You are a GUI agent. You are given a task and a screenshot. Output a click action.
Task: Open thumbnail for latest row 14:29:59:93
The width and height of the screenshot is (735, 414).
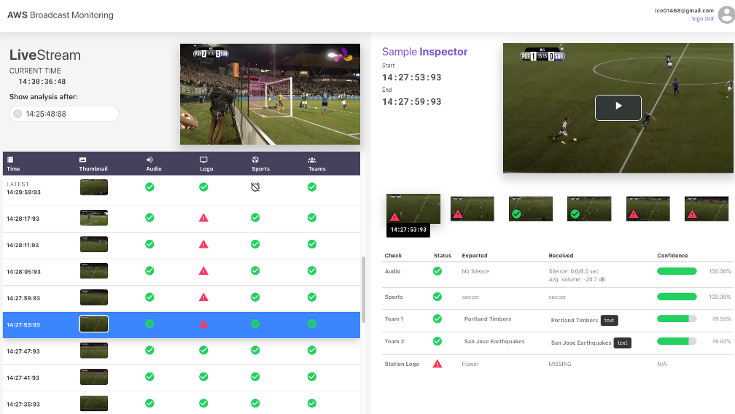tap(94, 187)
